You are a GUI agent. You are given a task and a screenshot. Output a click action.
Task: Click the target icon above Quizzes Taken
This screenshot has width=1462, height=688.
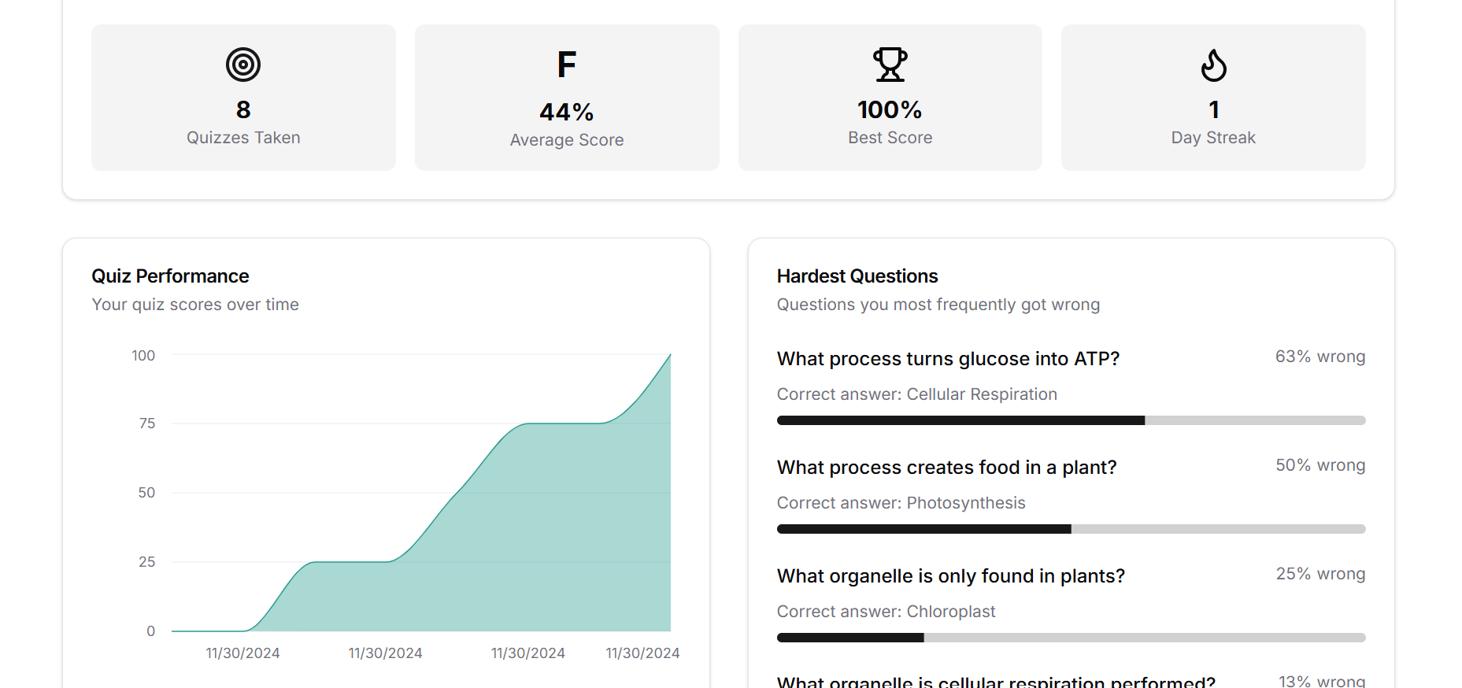click(x=243, y=65)
